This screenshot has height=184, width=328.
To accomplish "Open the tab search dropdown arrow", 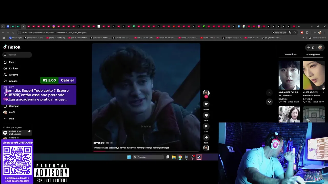I will [3, 26].
